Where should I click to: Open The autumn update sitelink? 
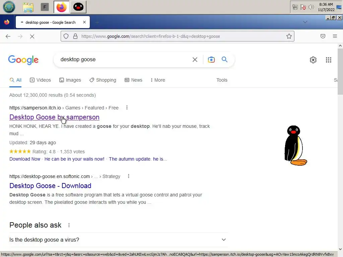(138, 159)
